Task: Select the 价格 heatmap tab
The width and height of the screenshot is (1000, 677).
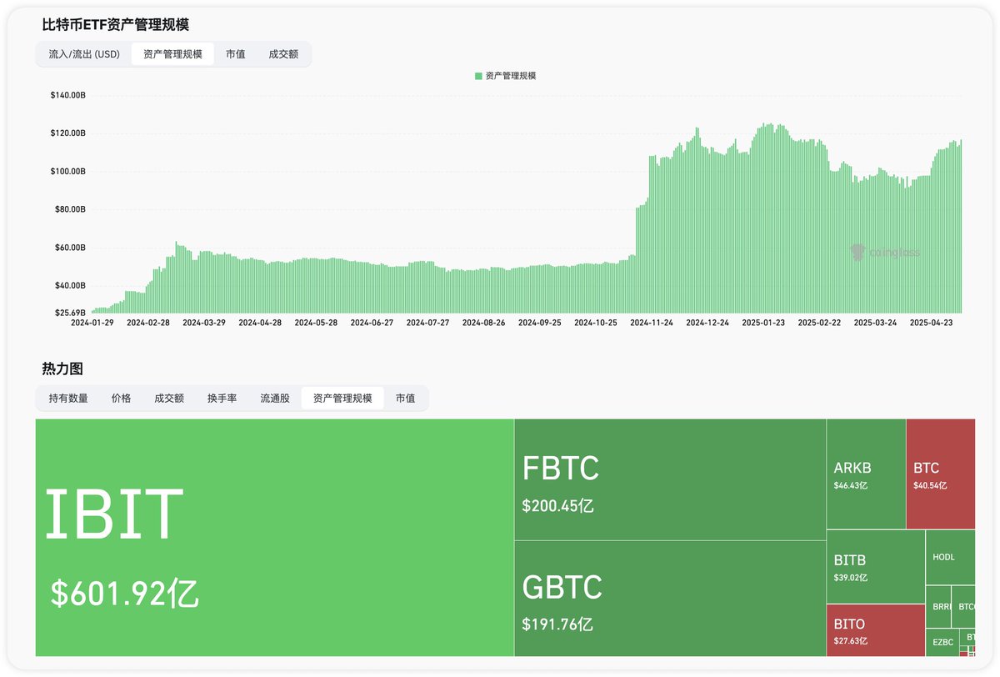Action: coord(122,399)
